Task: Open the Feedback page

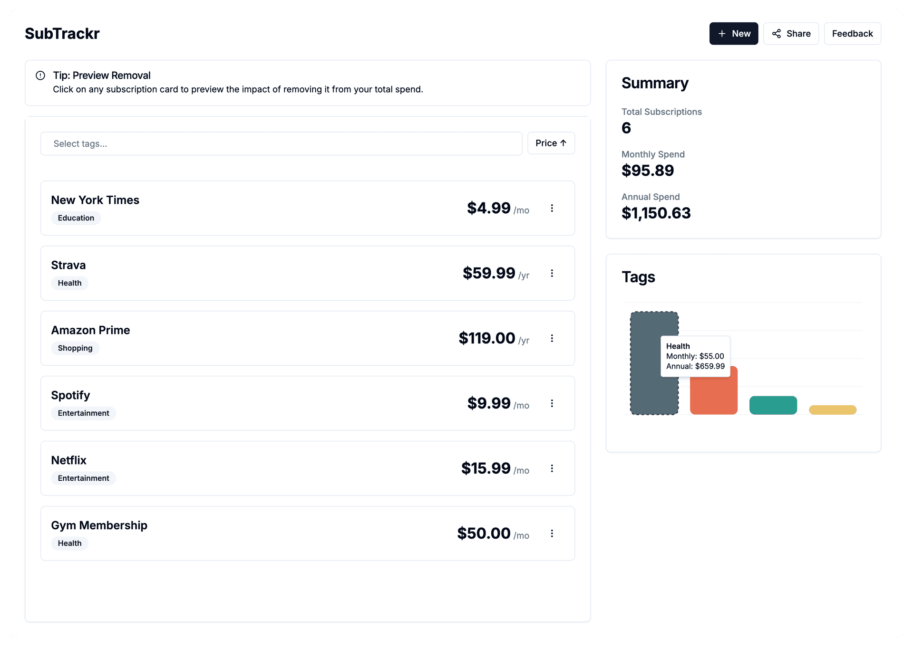Action: 852,33
